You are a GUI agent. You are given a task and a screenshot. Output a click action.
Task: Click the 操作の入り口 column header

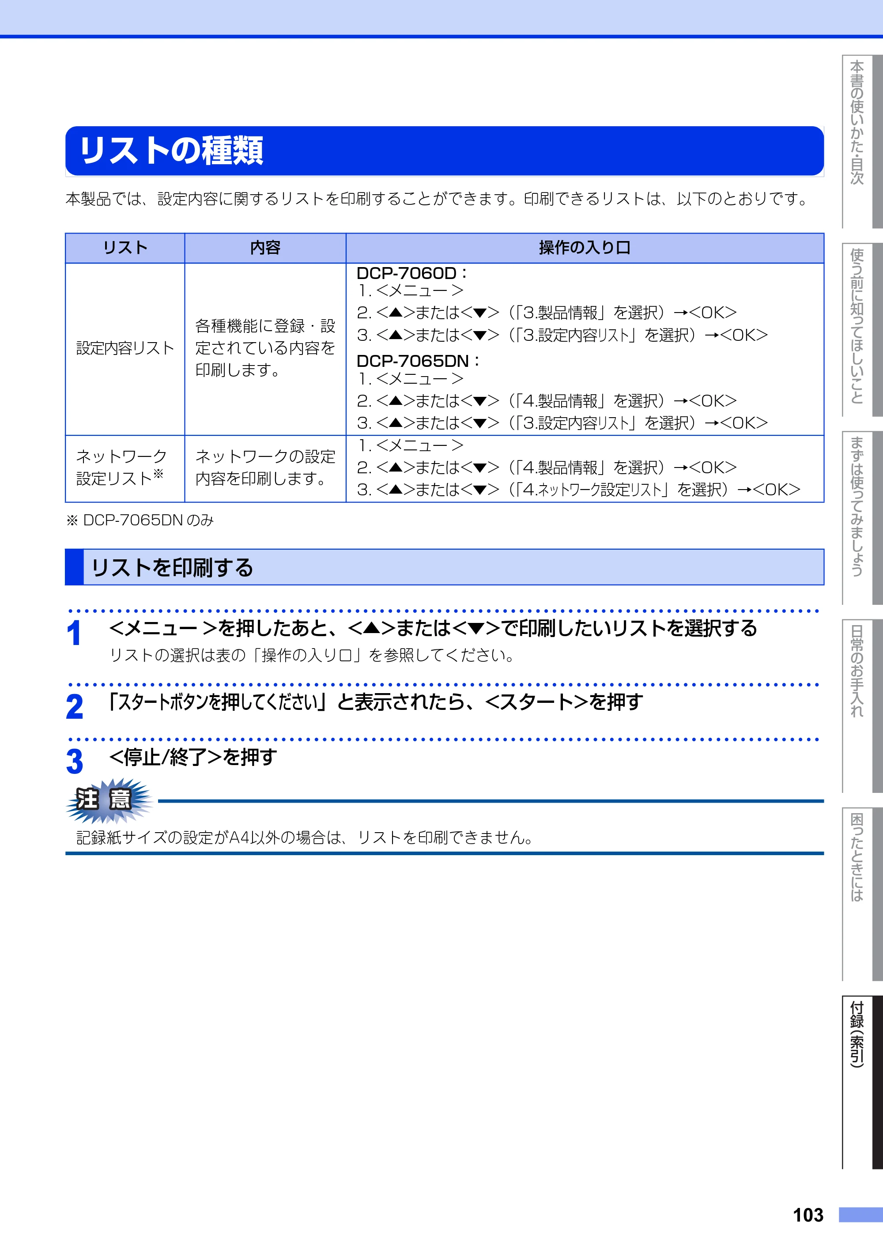585,248
